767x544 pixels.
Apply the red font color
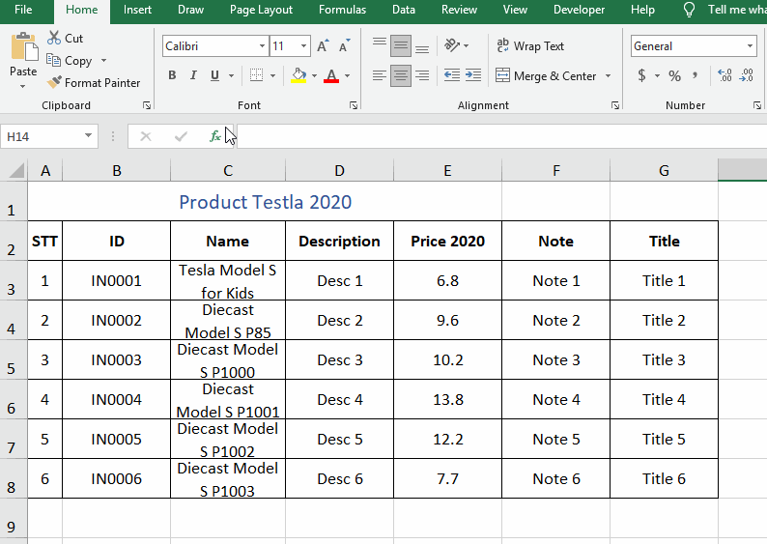click(331, 75)
